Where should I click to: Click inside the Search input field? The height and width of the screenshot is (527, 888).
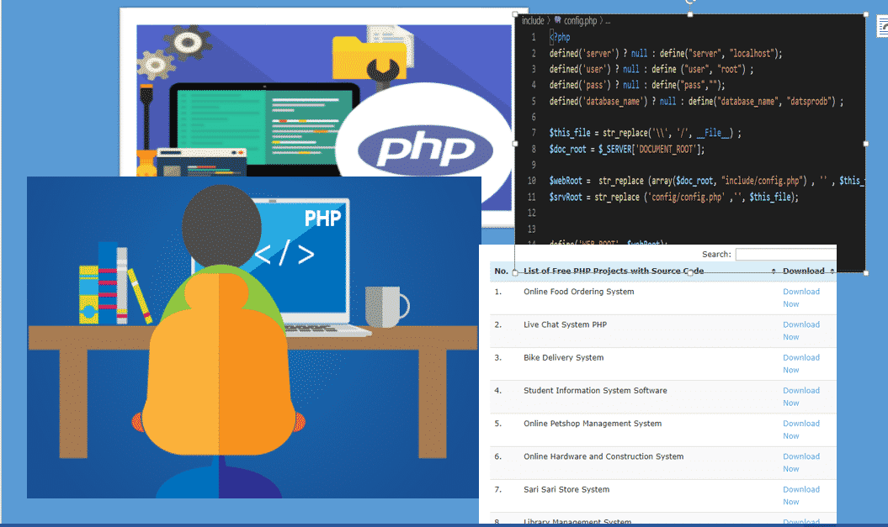[x=785, y=254]
